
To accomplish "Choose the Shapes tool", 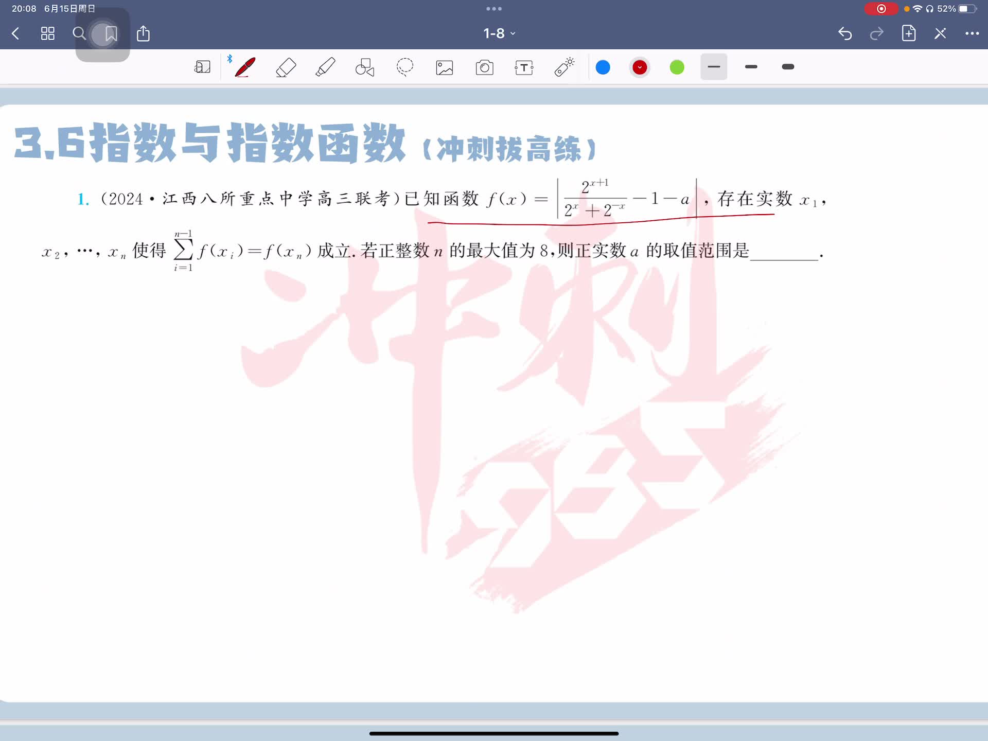I will [x=365, y=67].
